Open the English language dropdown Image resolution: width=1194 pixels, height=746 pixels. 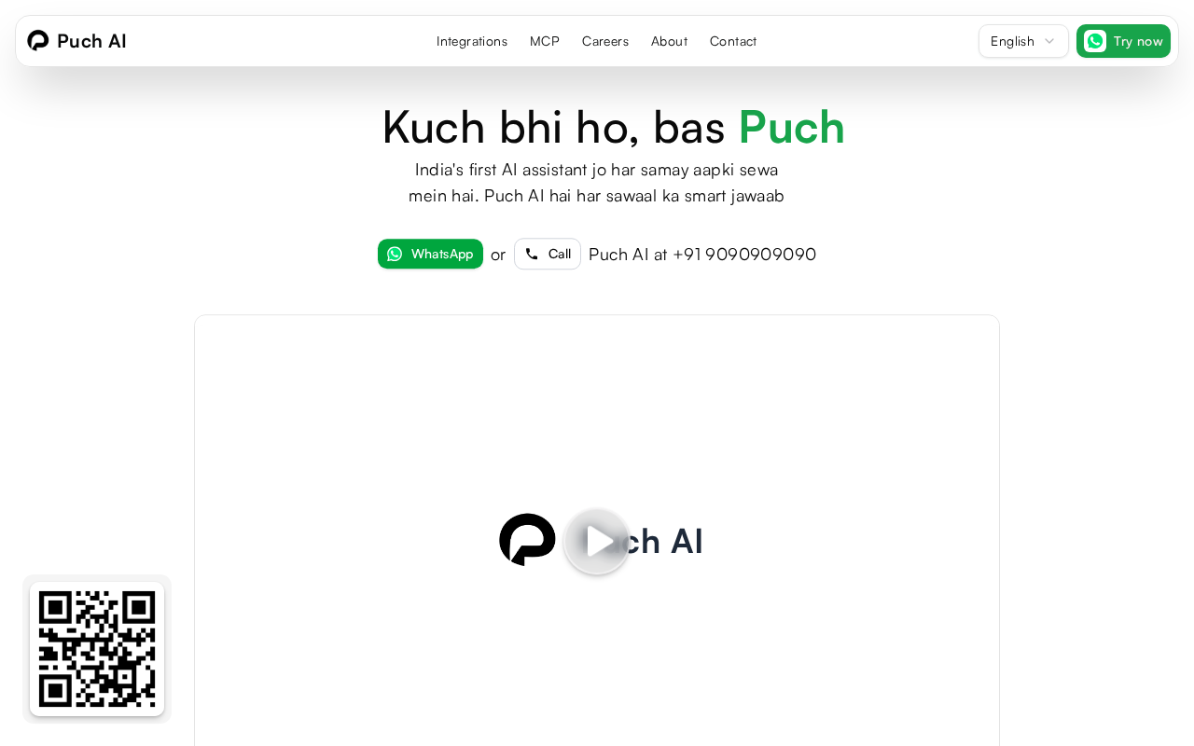[x=1023, y=41]
